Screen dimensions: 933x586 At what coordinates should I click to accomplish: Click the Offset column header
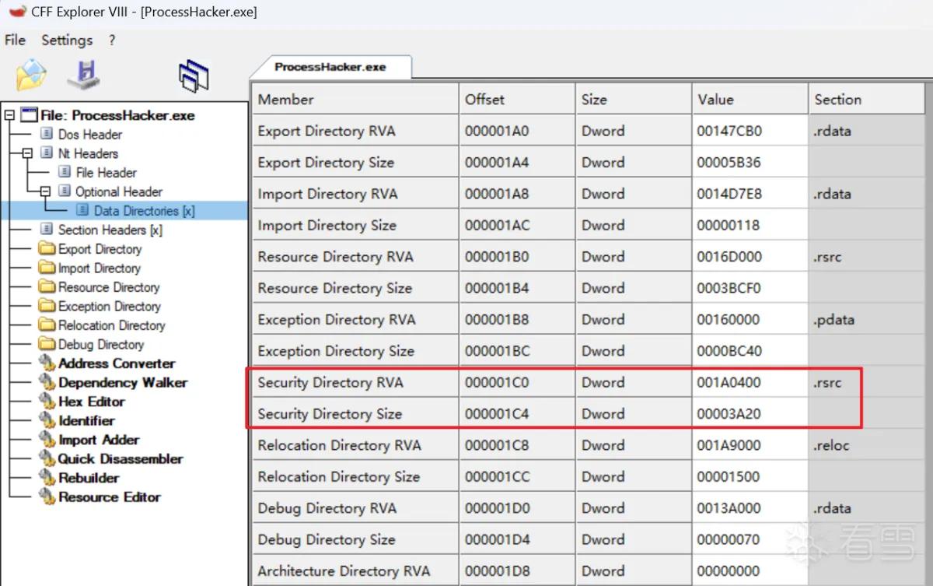click(518, 99)
